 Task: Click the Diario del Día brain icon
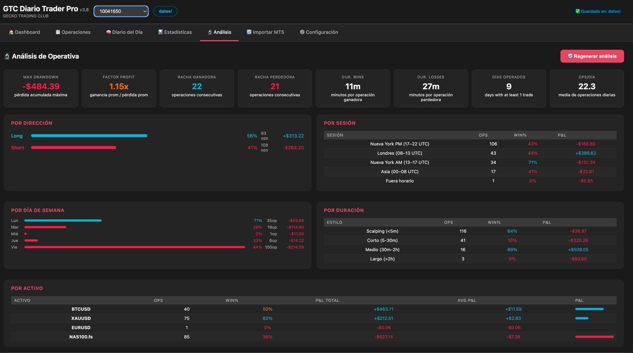click(108, 32)
